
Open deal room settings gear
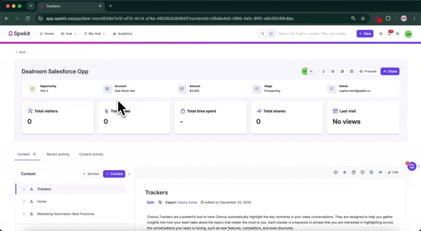333,71
